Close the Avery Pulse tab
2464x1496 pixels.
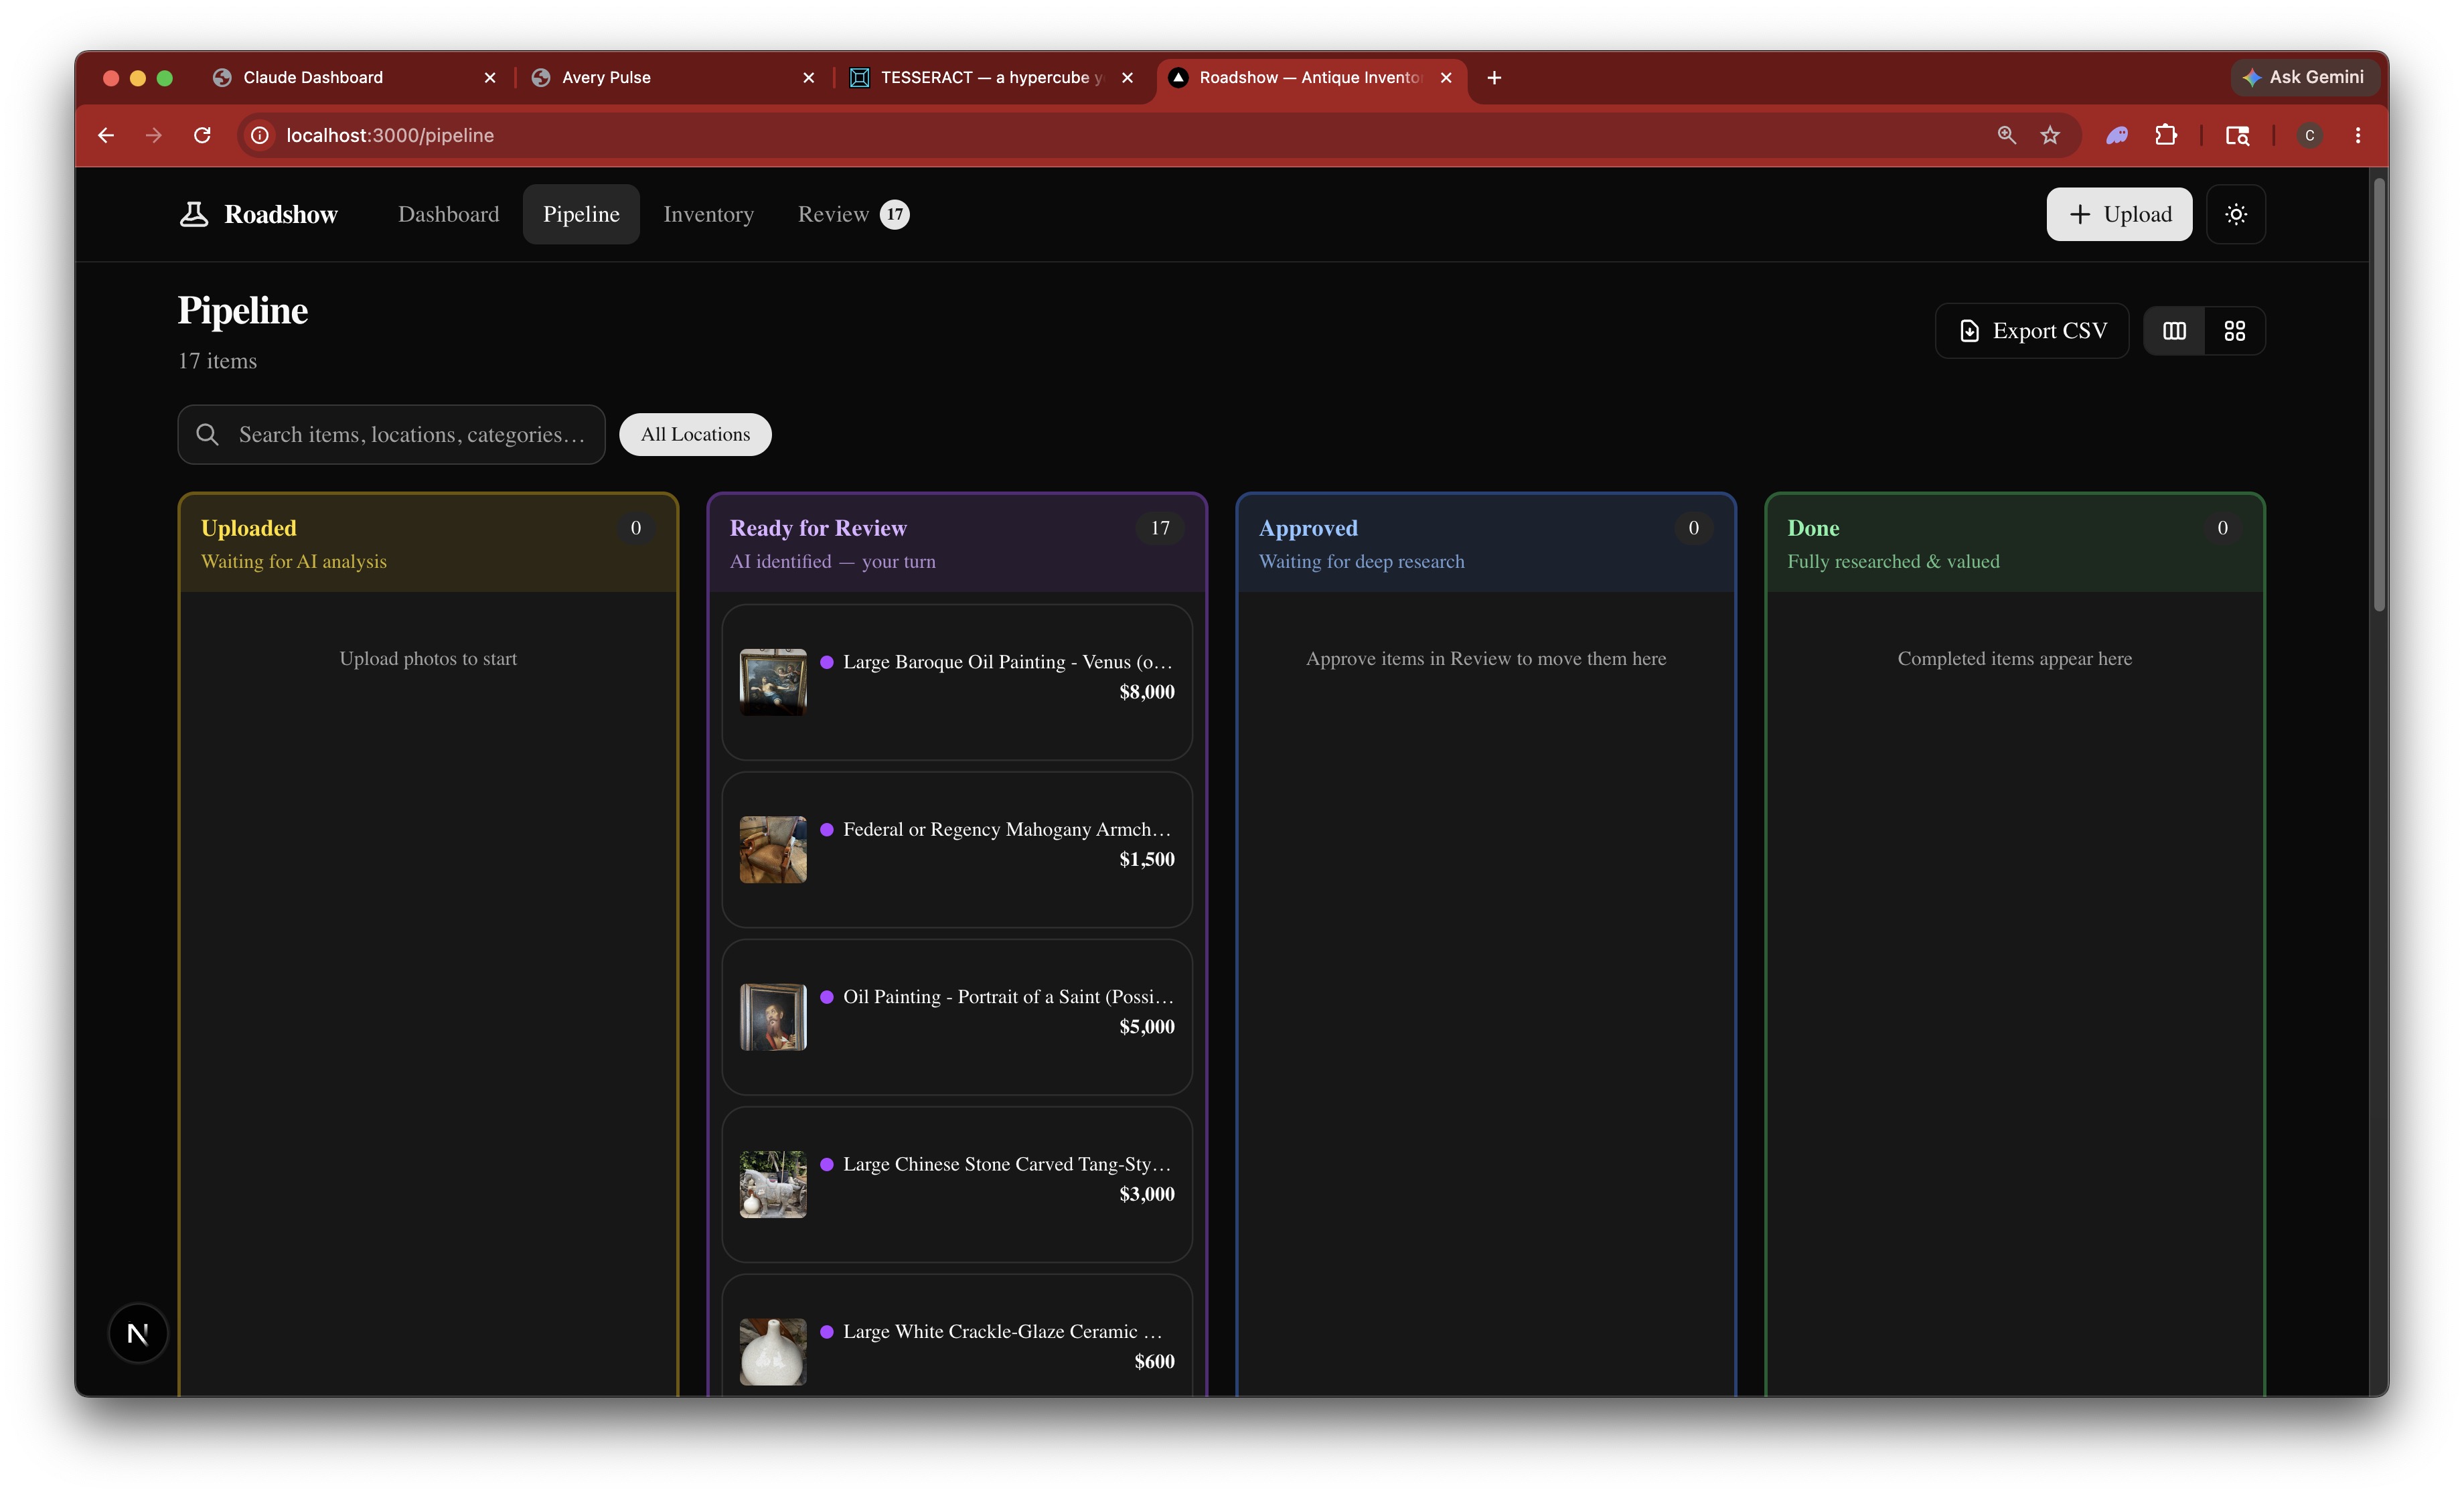(x=809, y=77)
